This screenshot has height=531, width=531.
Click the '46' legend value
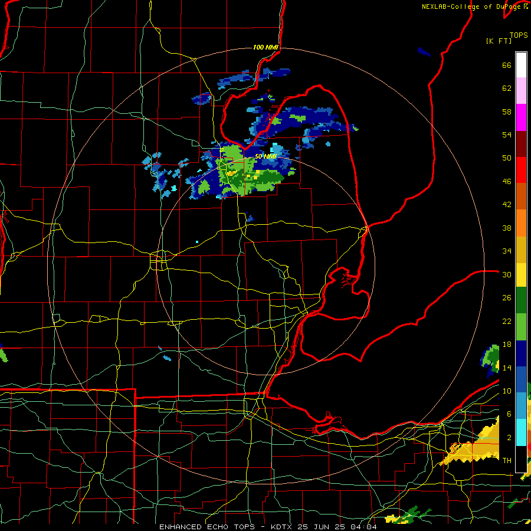coord(507,181)
